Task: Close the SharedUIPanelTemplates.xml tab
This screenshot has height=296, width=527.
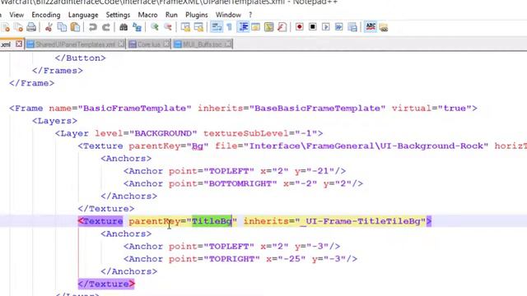Action: (121, 44)
